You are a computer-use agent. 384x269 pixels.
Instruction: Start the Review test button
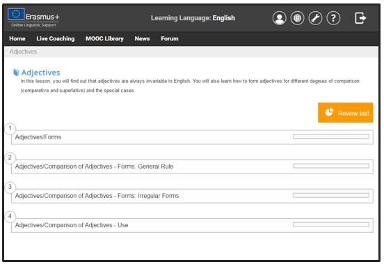[x=345, y=113]
